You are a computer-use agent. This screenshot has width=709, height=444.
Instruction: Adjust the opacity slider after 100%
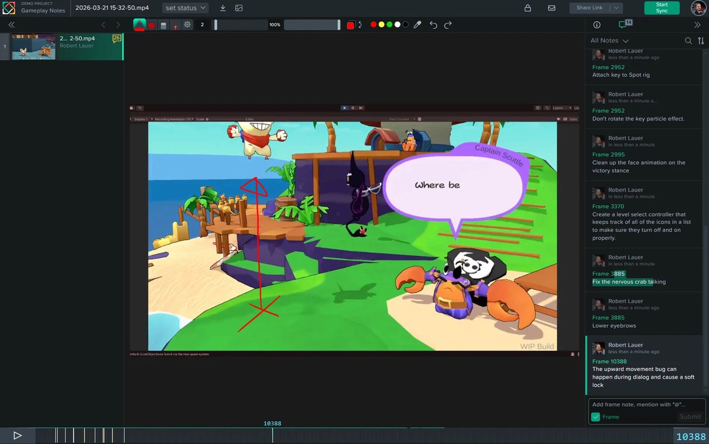click(x=312, y=25)
